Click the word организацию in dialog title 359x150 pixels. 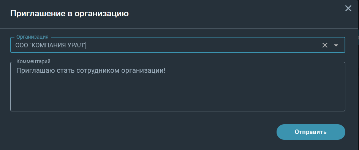[101, 14]
